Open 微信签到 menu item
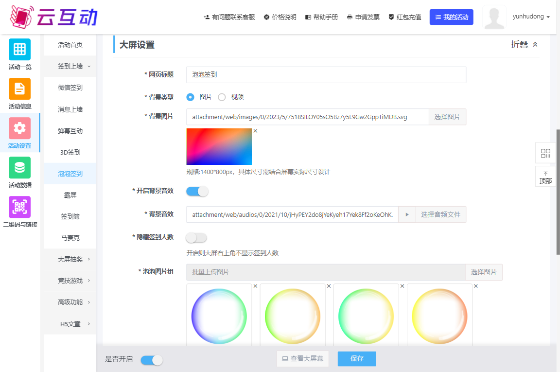 coord(70,88)
